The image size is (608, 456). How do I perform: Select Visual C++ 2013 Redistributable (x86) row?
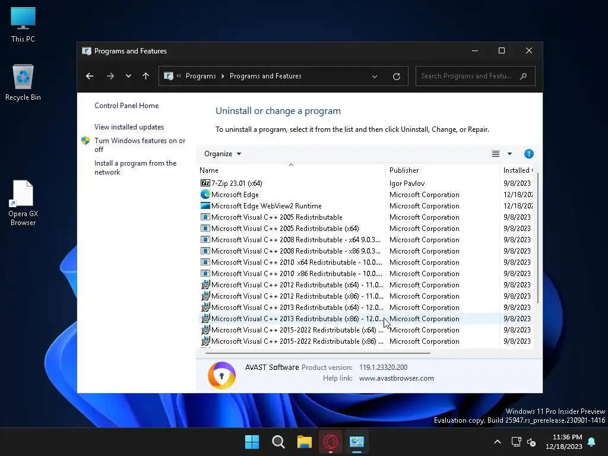pyautogui.click(x=366, y=318)
